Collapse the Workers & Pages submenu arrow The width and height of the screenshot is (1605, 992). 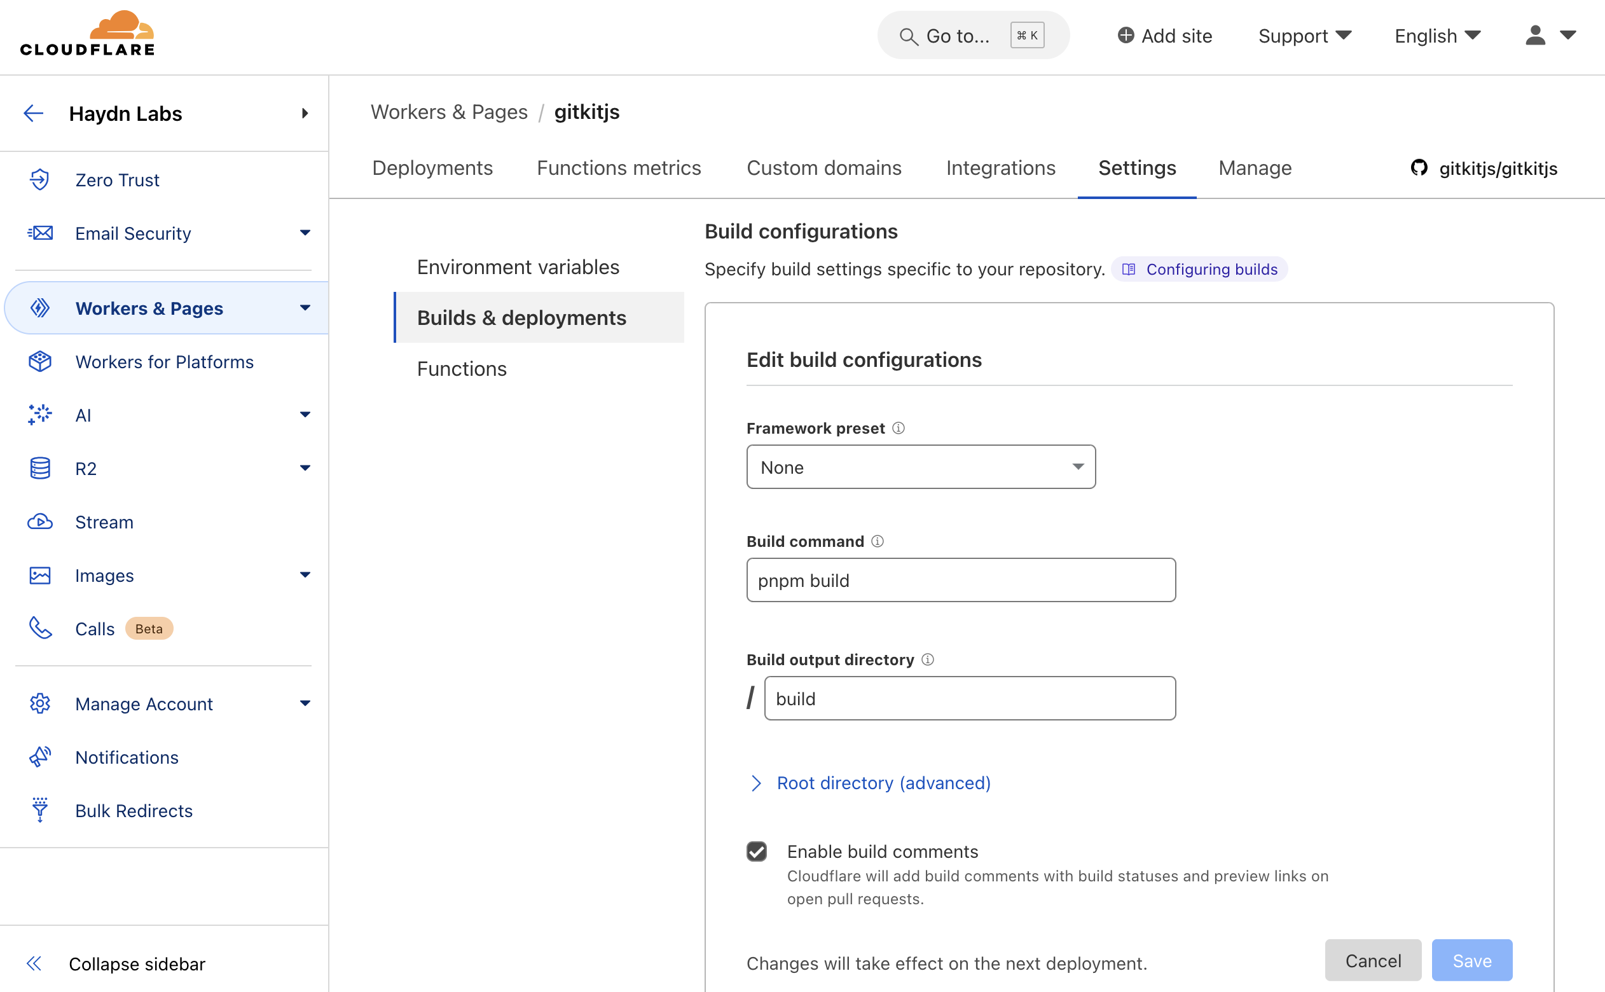305,307
